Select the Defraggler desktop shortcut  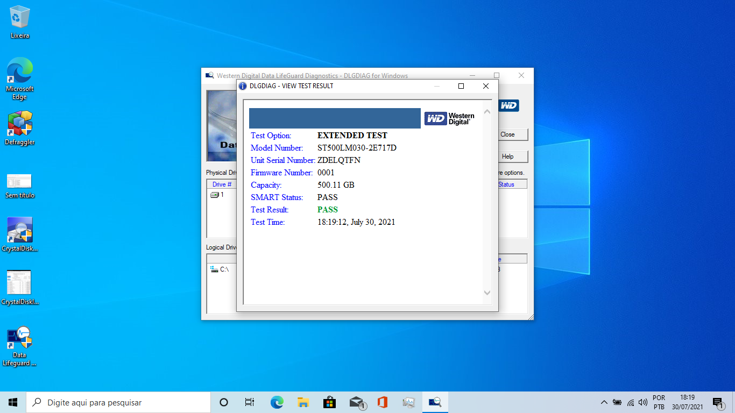tap(20, 128)
